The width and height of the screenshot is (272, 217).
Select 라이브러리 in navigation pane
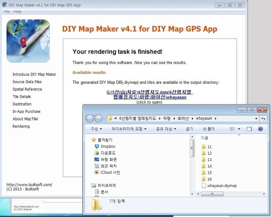coord(104,185)
